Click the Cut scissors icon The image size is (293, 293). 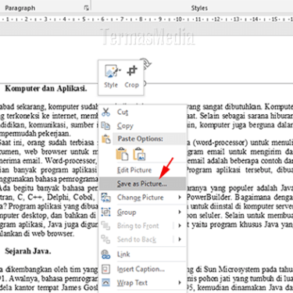click(x=105, y=112)
